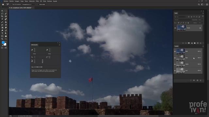Click the Borrar todo button
This screenshot has height=117, width=209.
point(42,4)
